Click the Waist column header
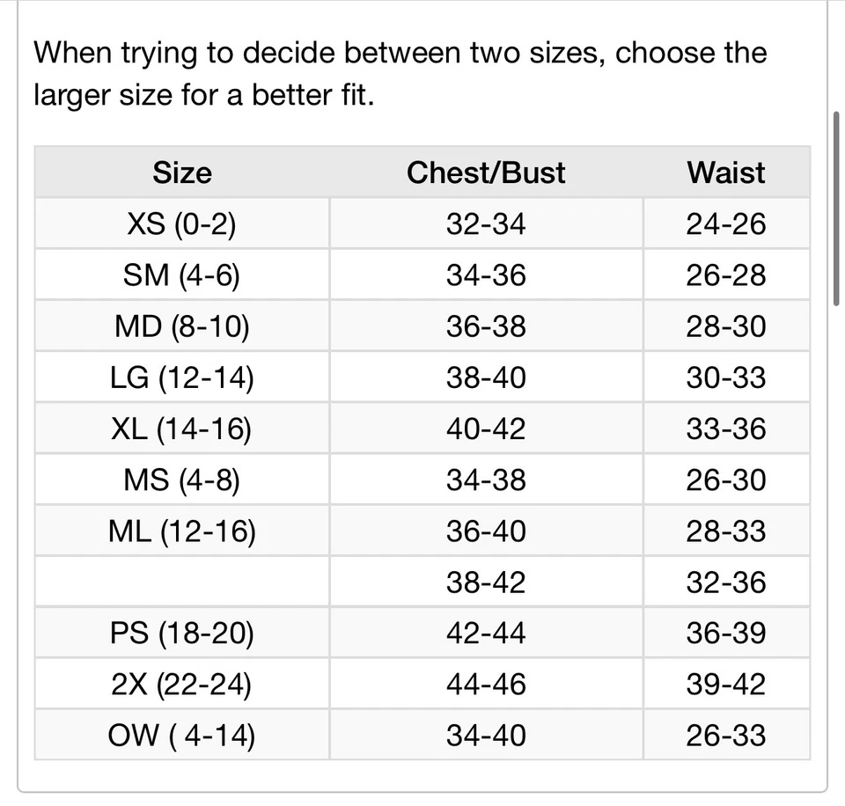This screenshot has height=806, width=845. [x=726, y=172]
